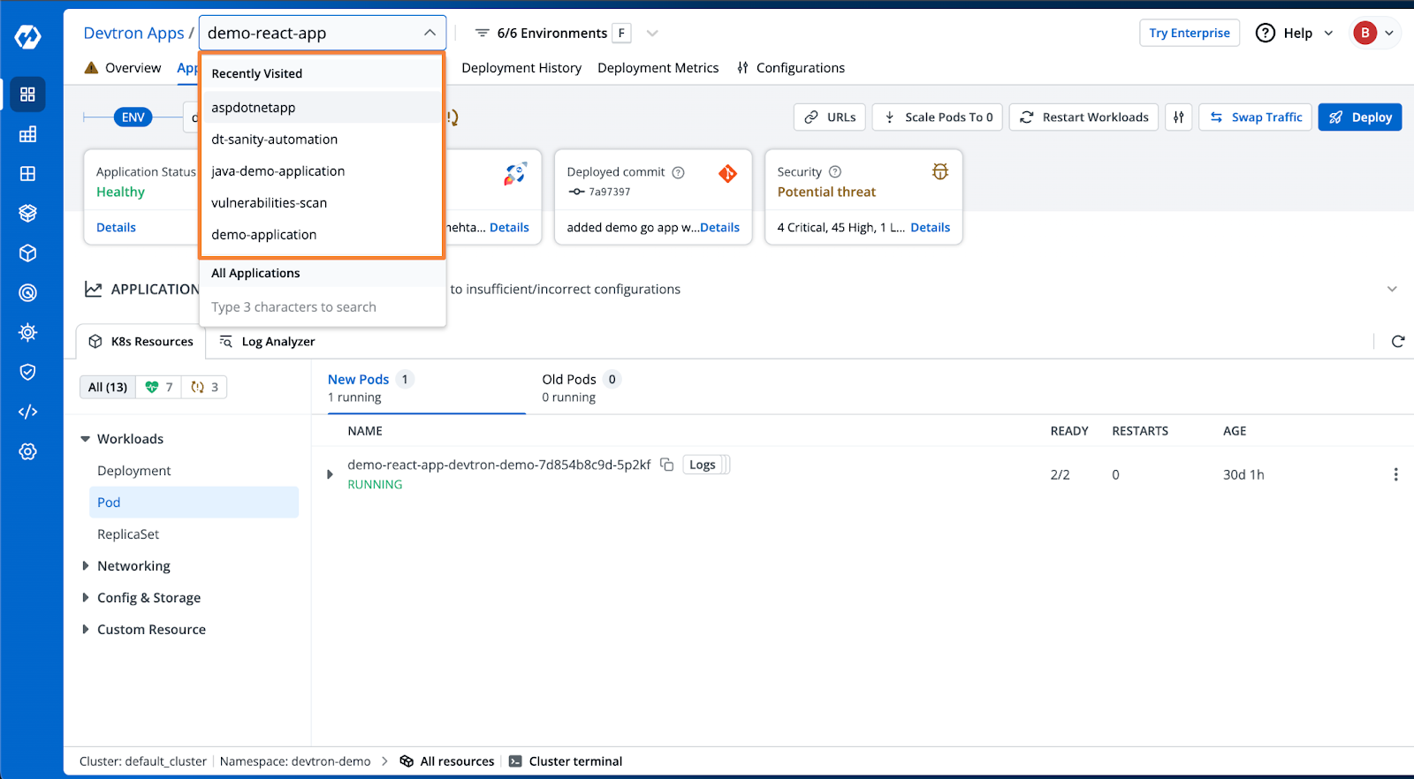1414x779 pixels.
Task: Open Applications icon in left sidebar
Action: [27, 94]
